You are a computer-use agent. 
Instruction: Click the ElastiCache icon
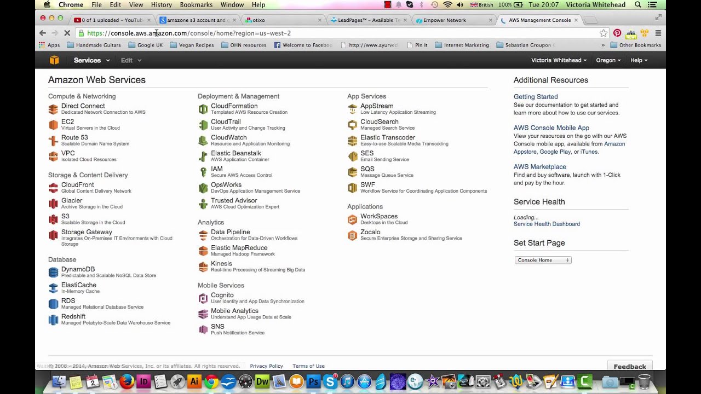(53, 288)
